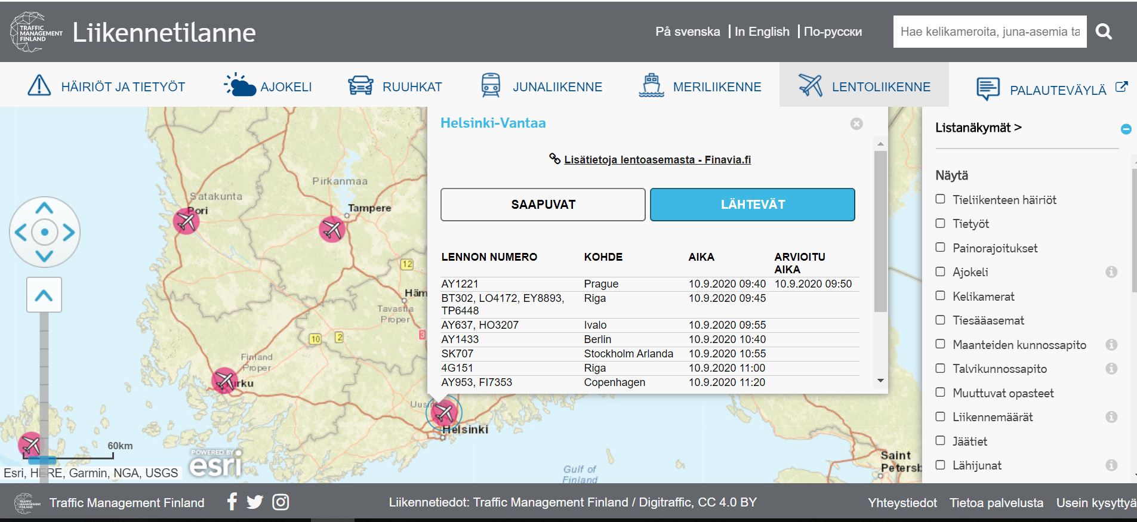This screenshot has width=1137, height=522.
Task: Expand the Listanäkymät section
Action: pyautogui.click(x=978, y=128)
